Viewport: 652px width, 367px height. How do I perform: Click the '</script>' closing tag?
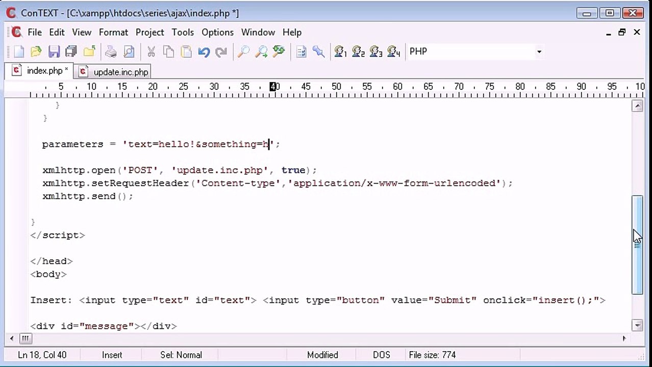click(58, 235)
